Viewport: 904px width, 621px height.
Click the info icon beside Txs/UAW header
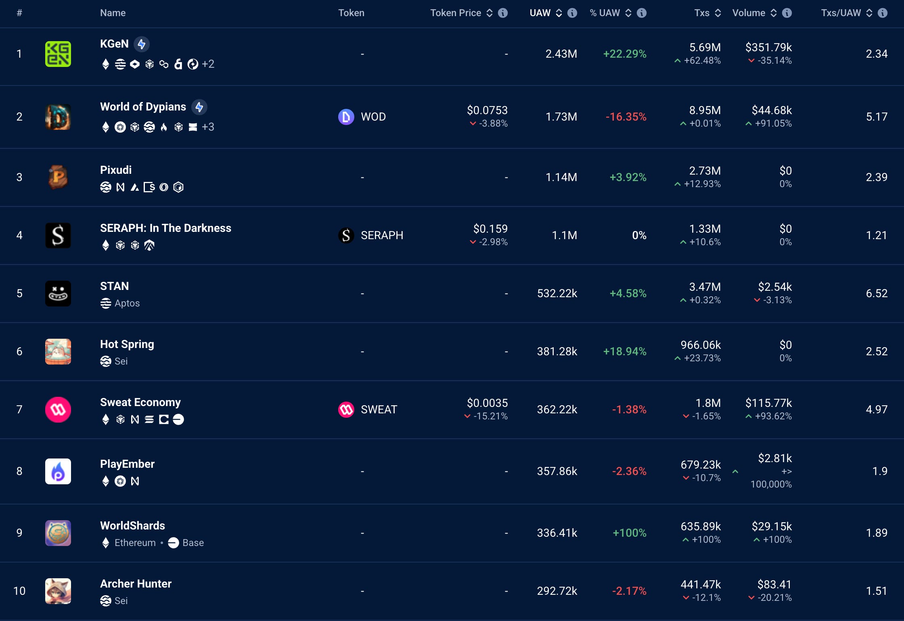(883, 13)
